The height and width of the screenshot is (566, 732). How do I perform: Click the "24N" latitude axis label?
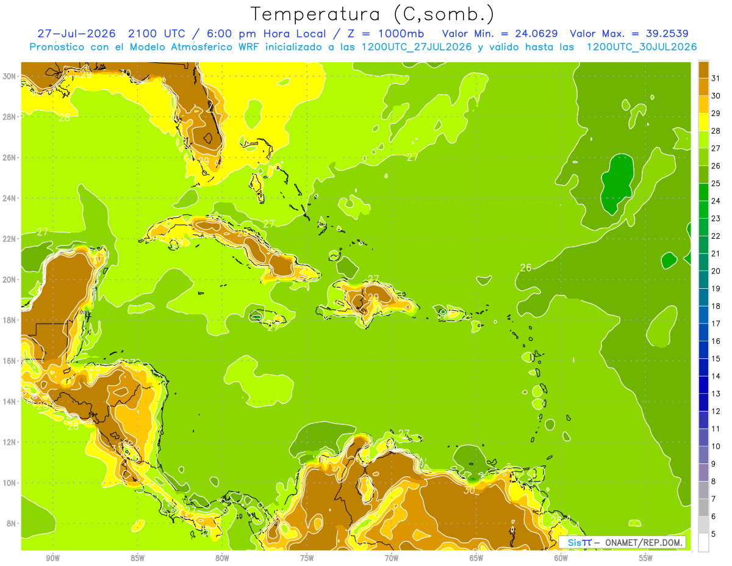(10, 198)
